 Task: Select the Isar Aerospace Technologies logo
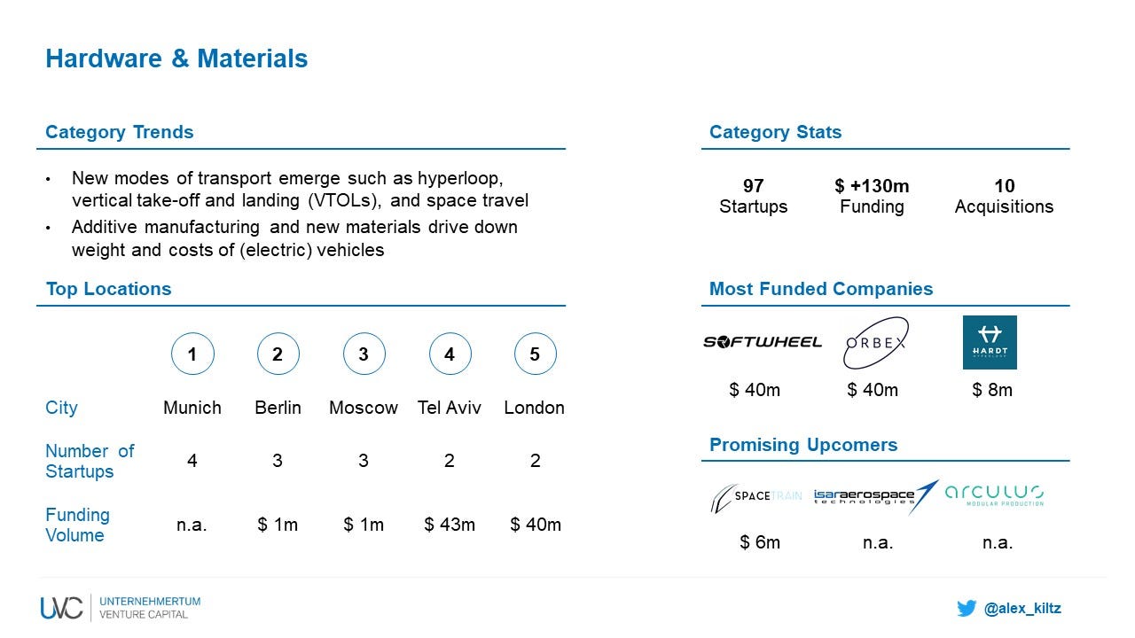875,496
